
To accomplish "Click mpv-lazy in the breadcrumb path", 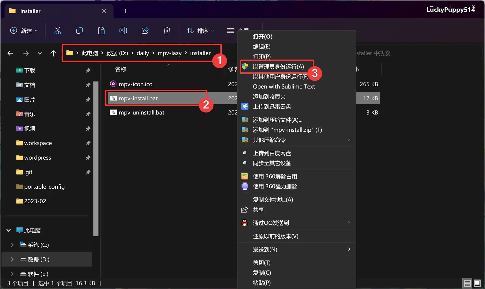I will (169, 53).
